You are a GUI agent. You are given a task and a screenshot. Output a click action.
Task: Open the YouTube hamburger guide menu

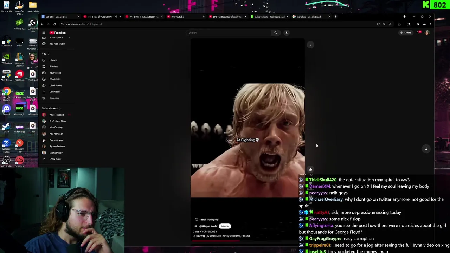pos(44,33)
